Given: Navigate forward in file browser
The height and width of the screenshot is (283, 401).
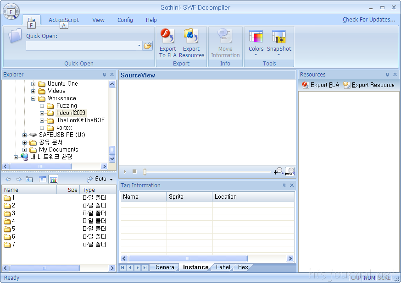Looking at the screenshot, I should pyautogui.click(x=19, y=180).
